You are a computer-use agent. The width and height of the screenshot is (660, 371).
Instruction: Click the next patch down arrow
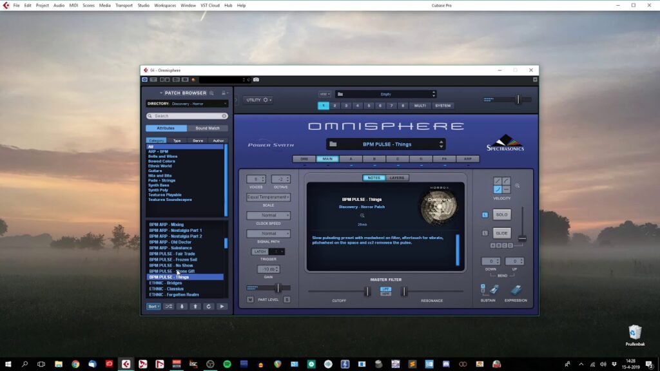[x=182, y=307]
